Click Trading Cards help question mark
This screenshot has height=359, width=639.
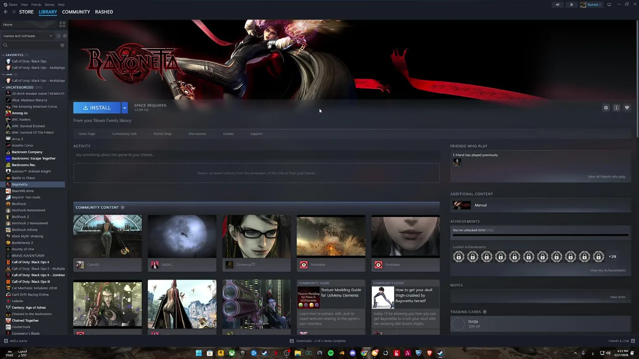(484, 312)
